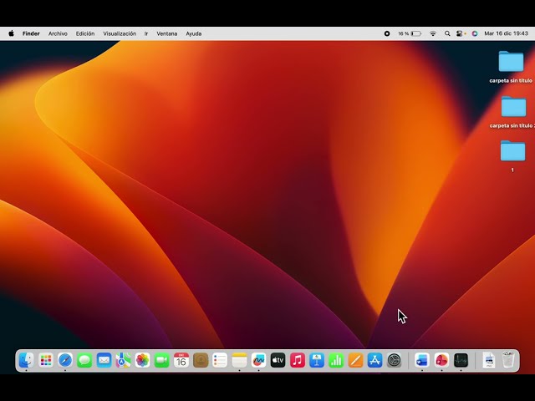This screenshot has width=535, height=401.
Task: Open the red heart app in the dock
Action: point(441,360)
